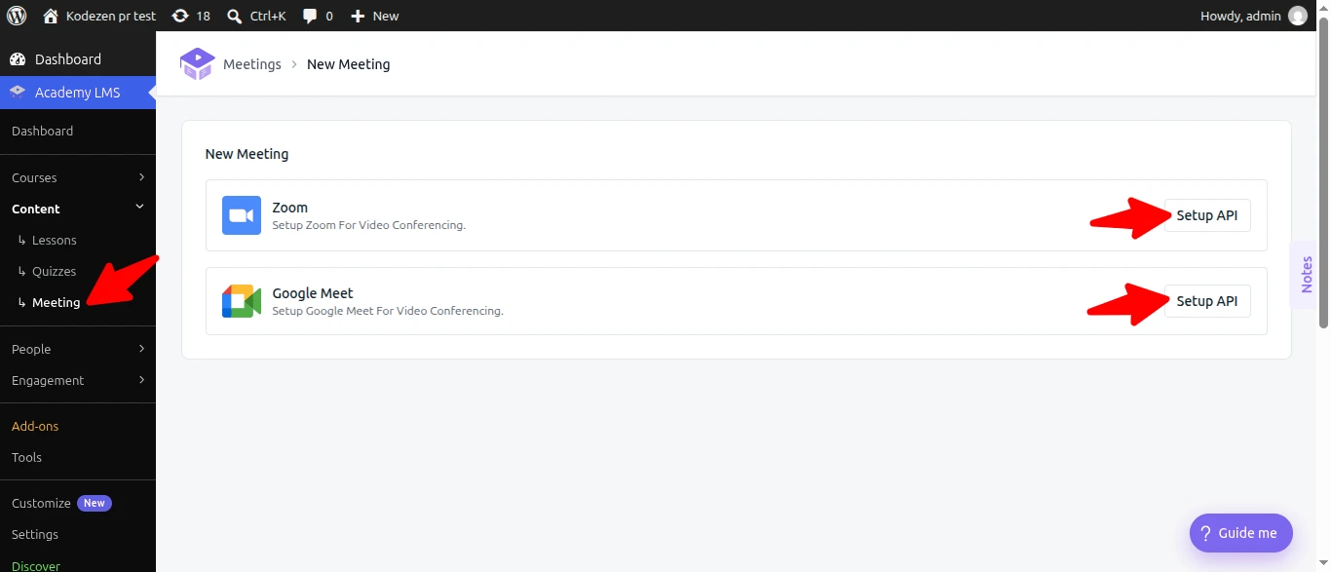The height and width of the screenshot is (572, 1331).
Task: Collapse the Content submenu chevron
Action: pos(139,207)
